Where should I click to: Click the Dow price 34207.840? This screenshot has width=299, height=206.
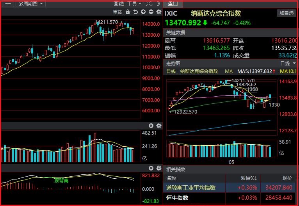tap(279, 188)
